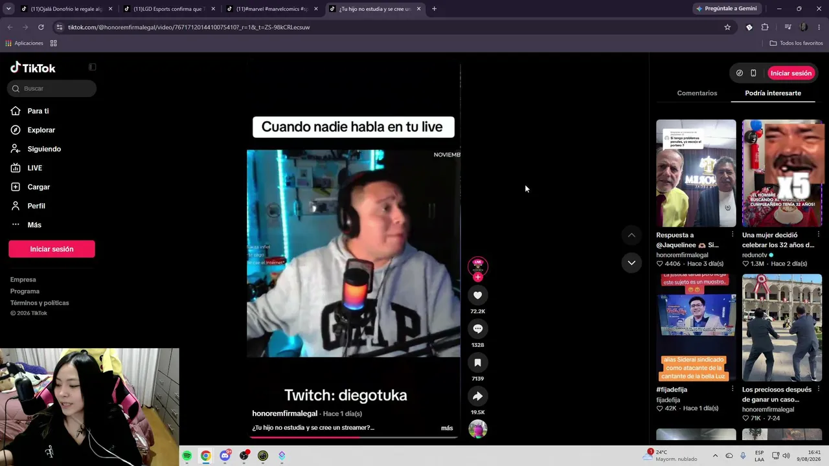Open the creator's LIVE avatar beside video

(x=477, y=265)
